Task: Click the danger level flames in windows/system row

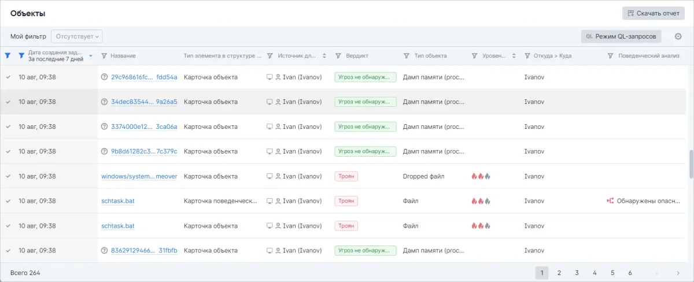Action: click(x=481, y=176)
